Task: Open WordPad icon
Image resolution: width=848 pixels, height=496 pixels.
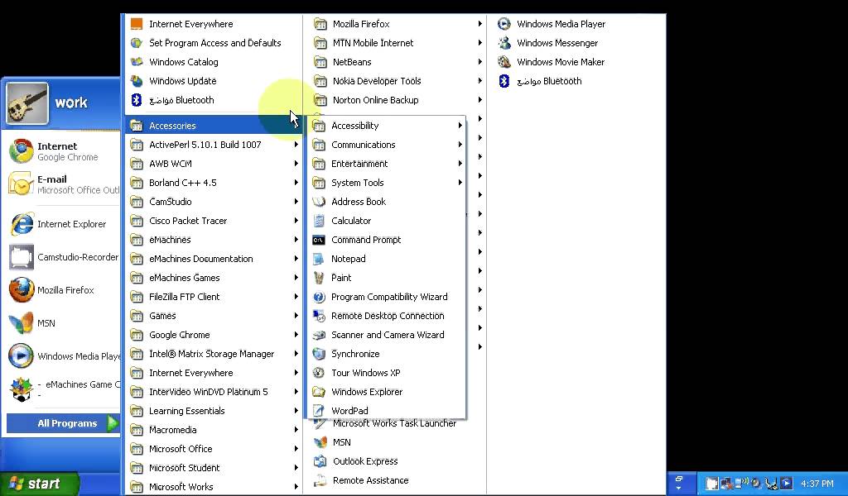Action: (319, 411)
